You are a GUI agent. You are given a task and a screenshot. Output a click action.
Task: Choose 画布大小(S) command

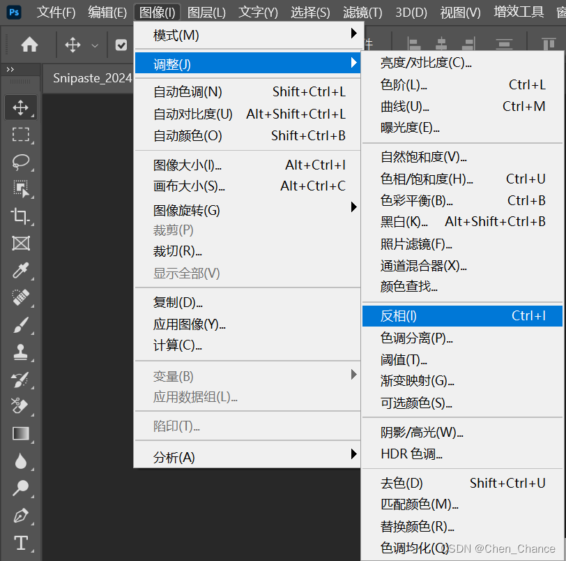coord(247,186)
